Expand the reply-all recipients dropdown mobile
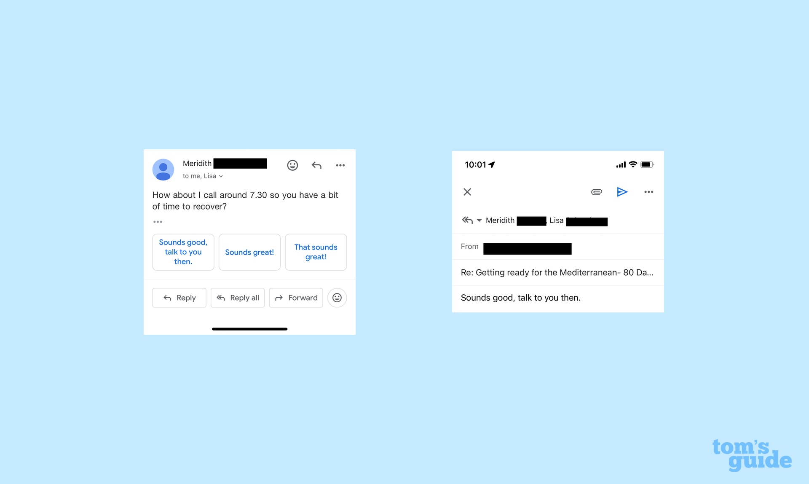 point(480,220)
